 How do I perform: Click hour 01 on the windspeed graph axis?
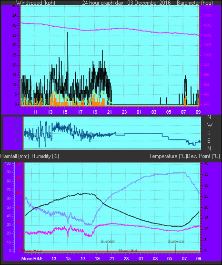139,112
